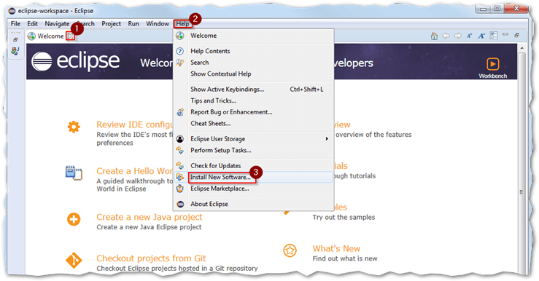Open the Edit menu
This screenshot has height=281, width=539.
click(x=32, y=24)
